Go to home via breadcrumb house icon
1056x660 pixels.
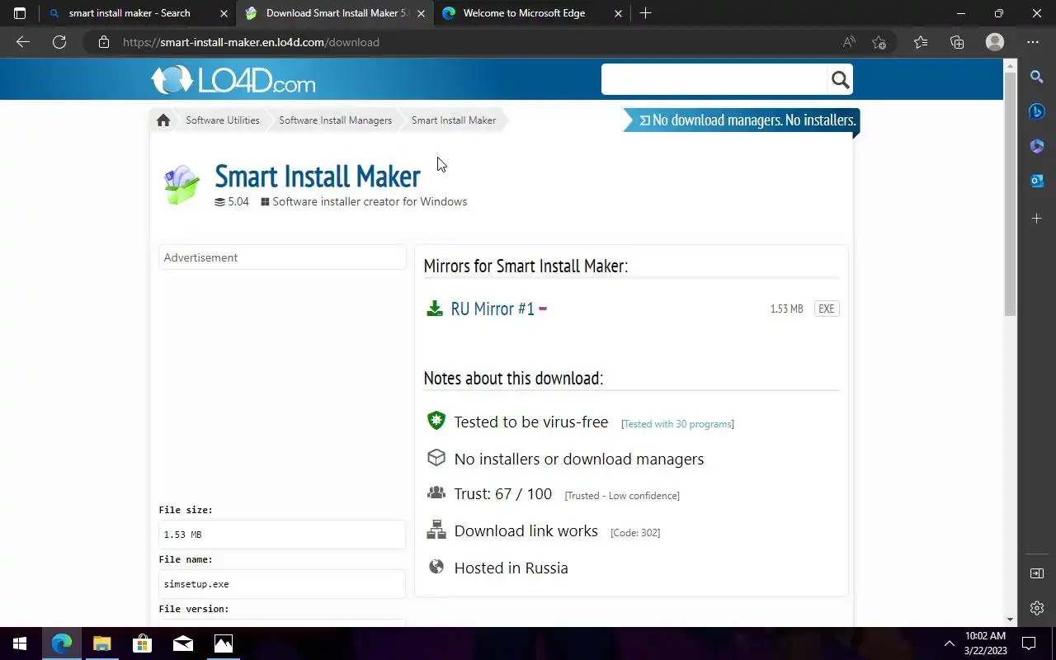[163, 120]
